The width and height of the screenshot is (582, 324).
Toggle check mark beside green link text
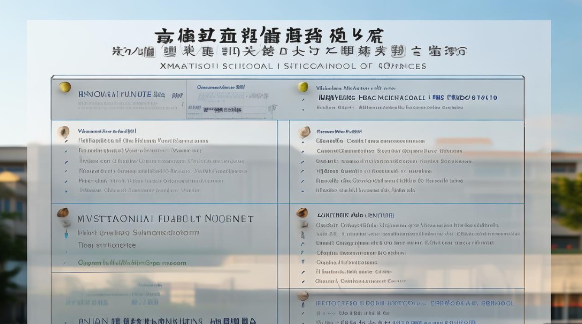tap(65, 263)
